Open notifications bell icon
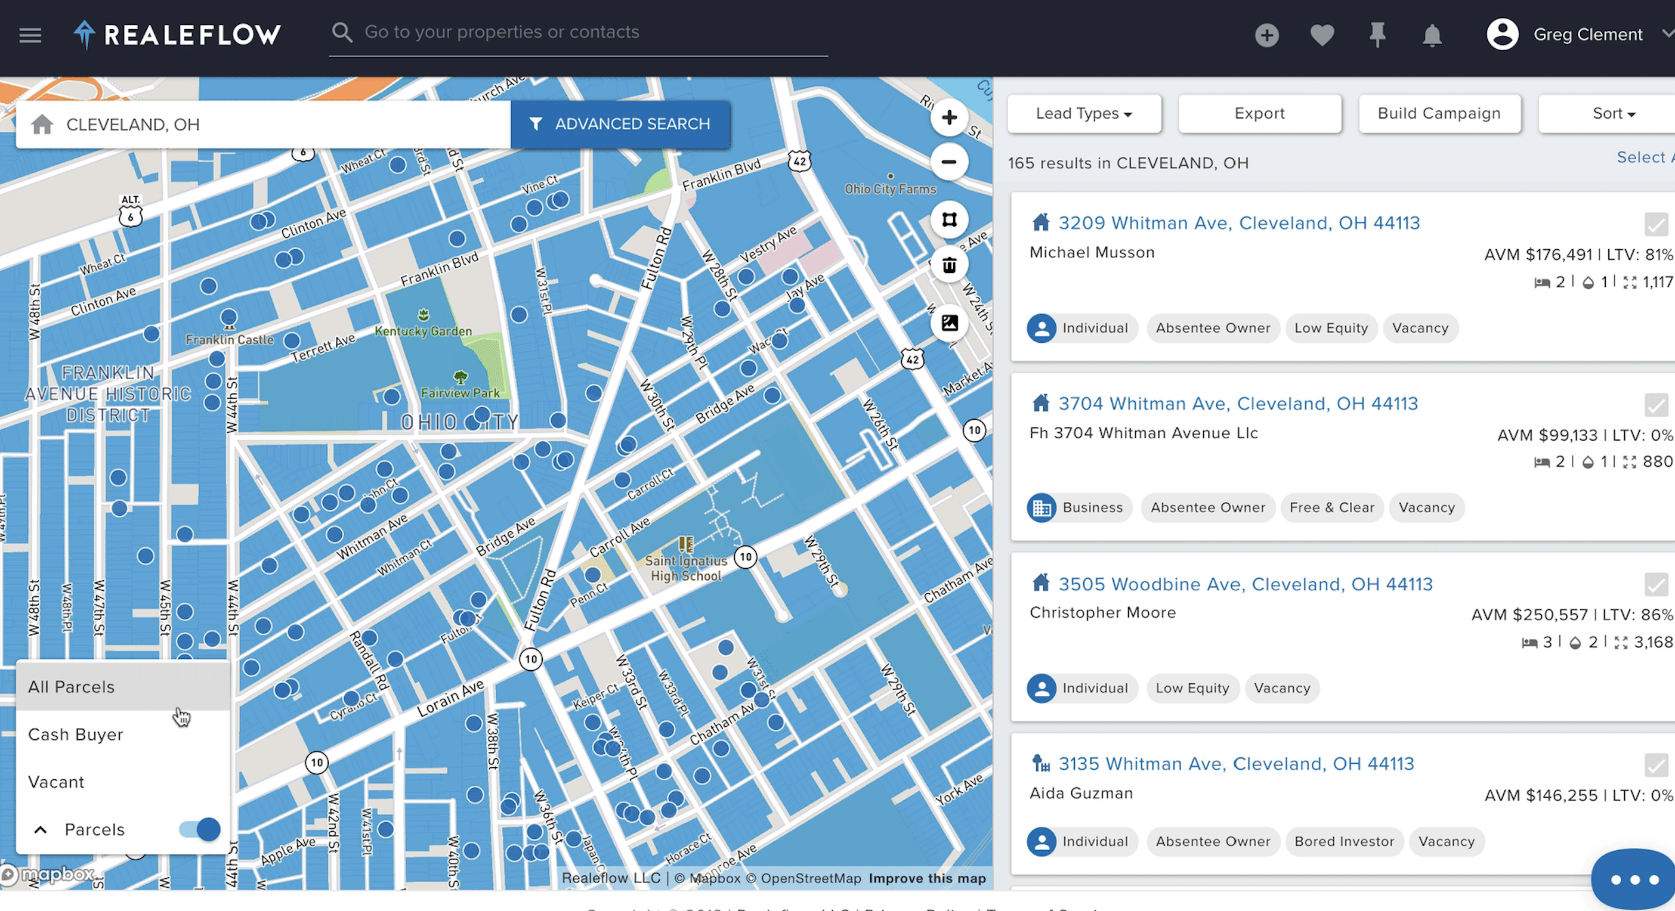The image size is (1675, 911). coord(1432,35)
